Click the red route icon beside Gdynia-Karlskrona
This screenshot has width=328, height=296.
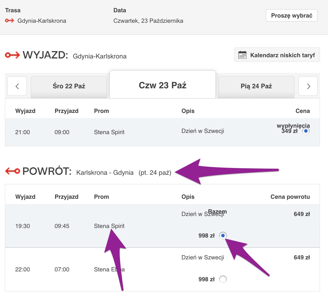(10, 21)
